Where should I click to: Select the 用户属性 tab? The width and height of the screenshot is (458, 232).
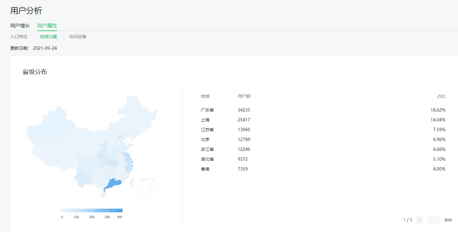(47, 26)
